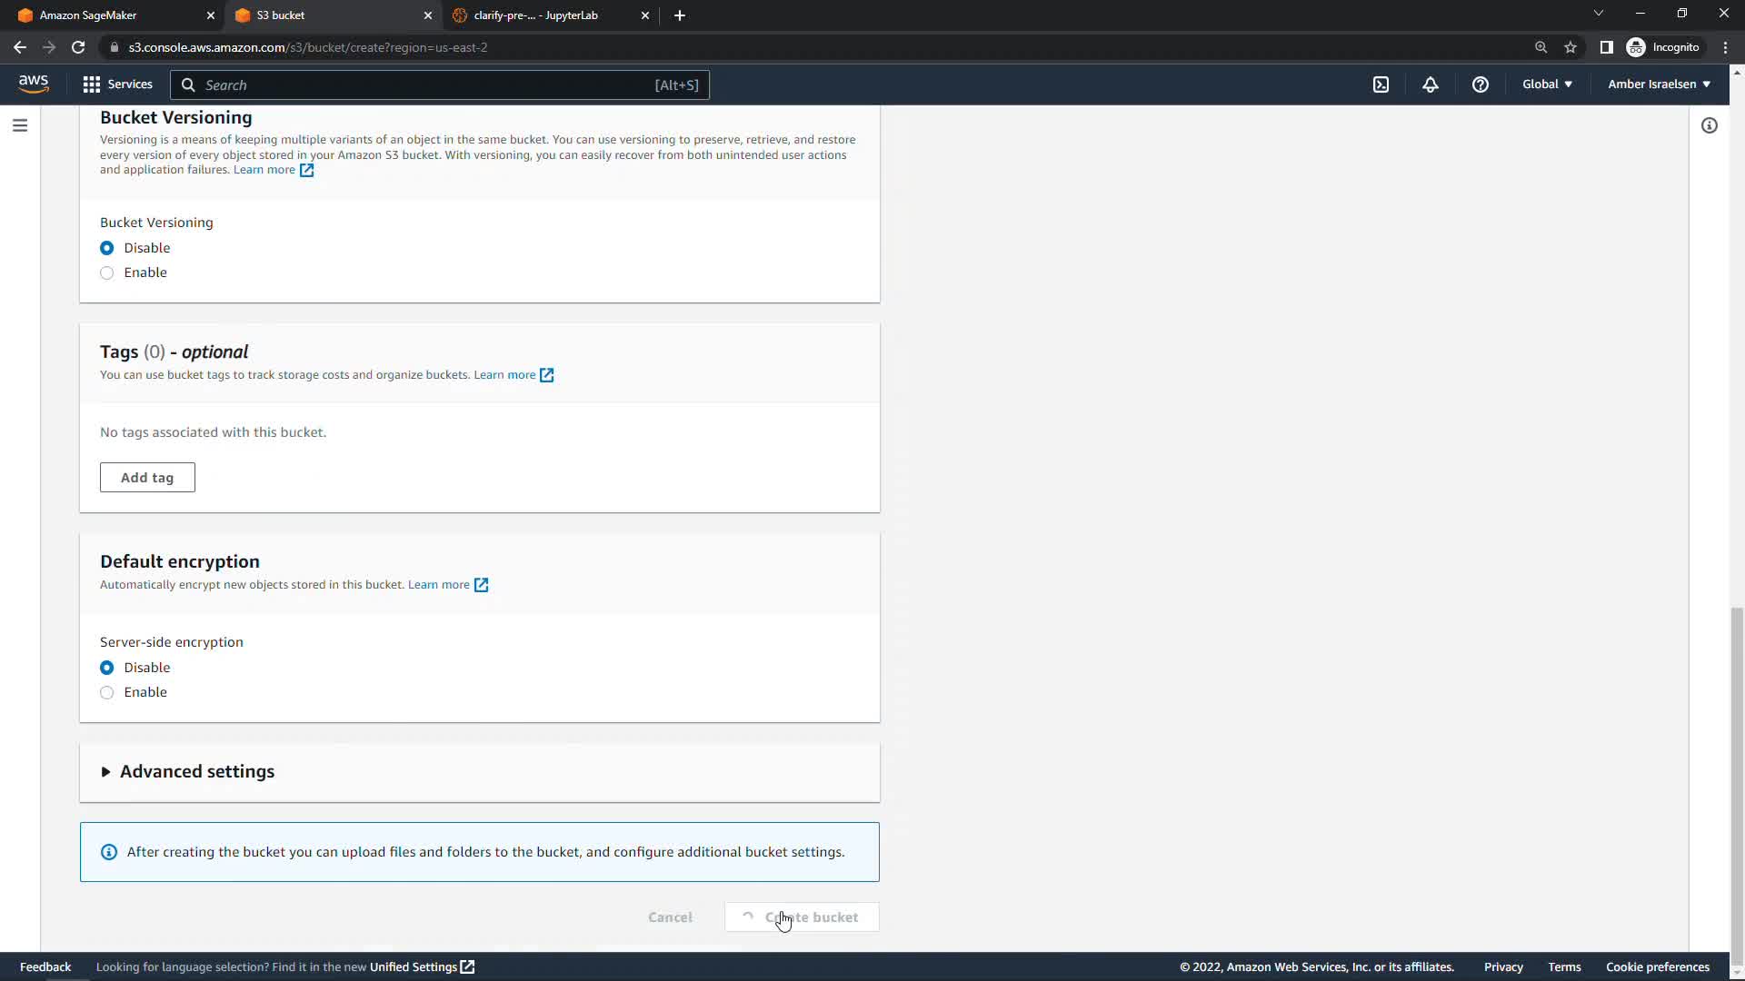Open the Services grid menu
The image size is (1745, 981).
[x=117, y=84]
